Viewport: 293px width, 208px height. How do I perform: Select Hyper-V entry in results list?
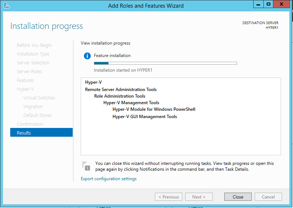coord(94,82)
